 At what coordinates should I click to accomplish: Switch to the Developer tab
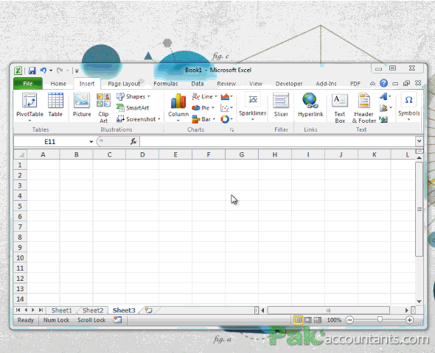coord(289,84)
